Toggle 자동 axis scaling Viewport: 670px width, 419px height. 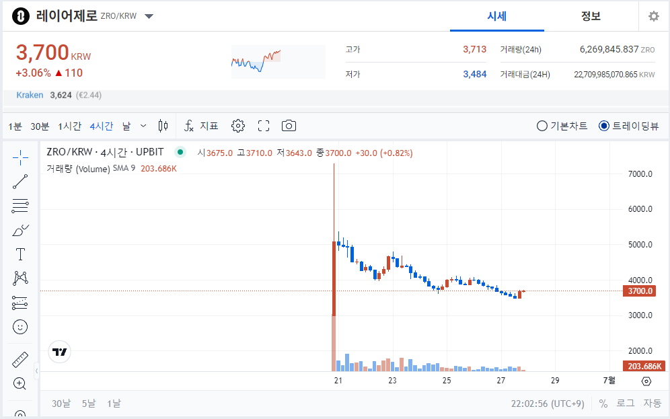(x=654, y=403)
